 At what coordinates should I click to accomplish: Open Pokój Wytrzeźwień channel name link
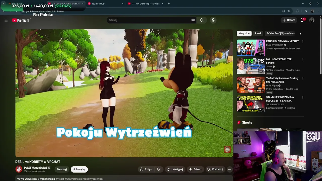(x=35, y=168)
